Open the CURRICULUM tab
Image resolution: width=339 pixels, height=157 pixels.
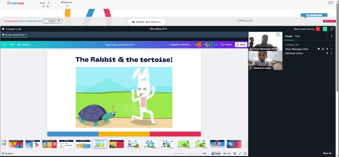click(244, 21)
